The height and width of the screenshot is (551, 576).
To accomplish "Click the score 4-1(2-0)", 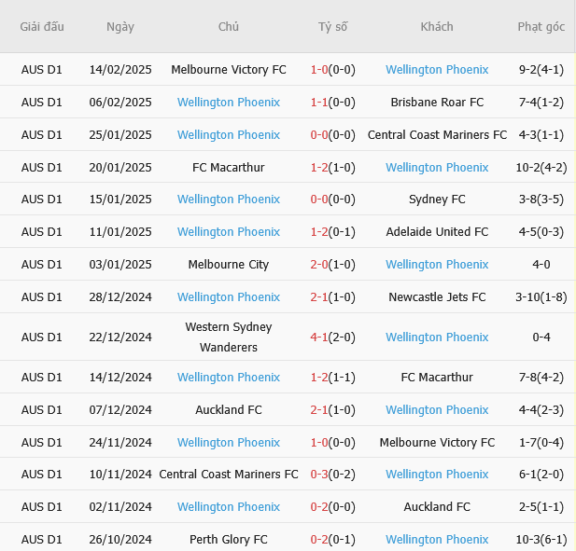I will [x=333, y=337].
